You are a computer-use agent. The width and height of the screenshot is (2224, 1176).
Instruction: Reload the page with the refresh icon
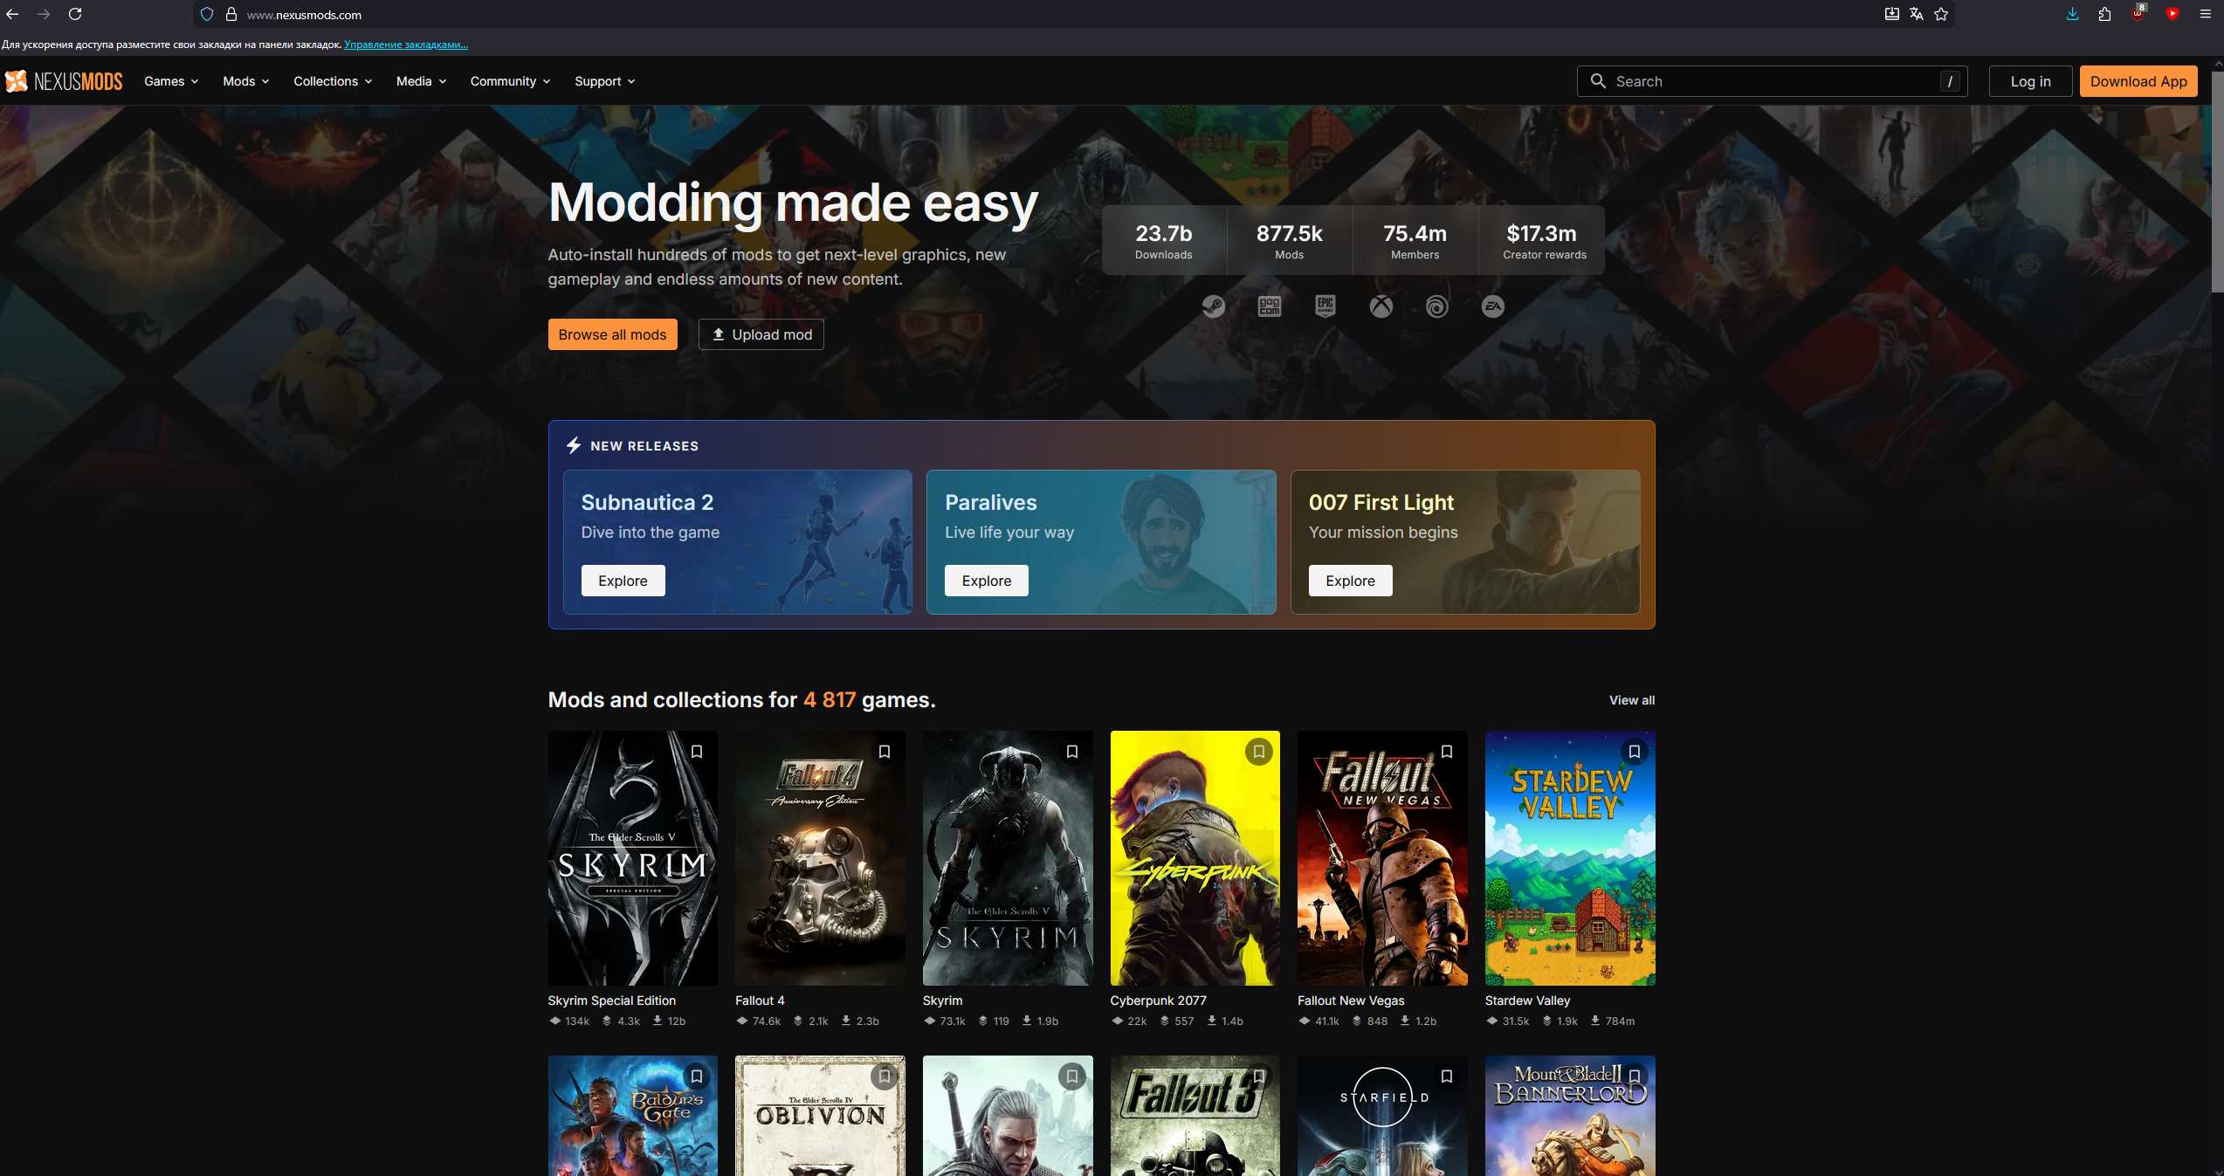(75, 14)
